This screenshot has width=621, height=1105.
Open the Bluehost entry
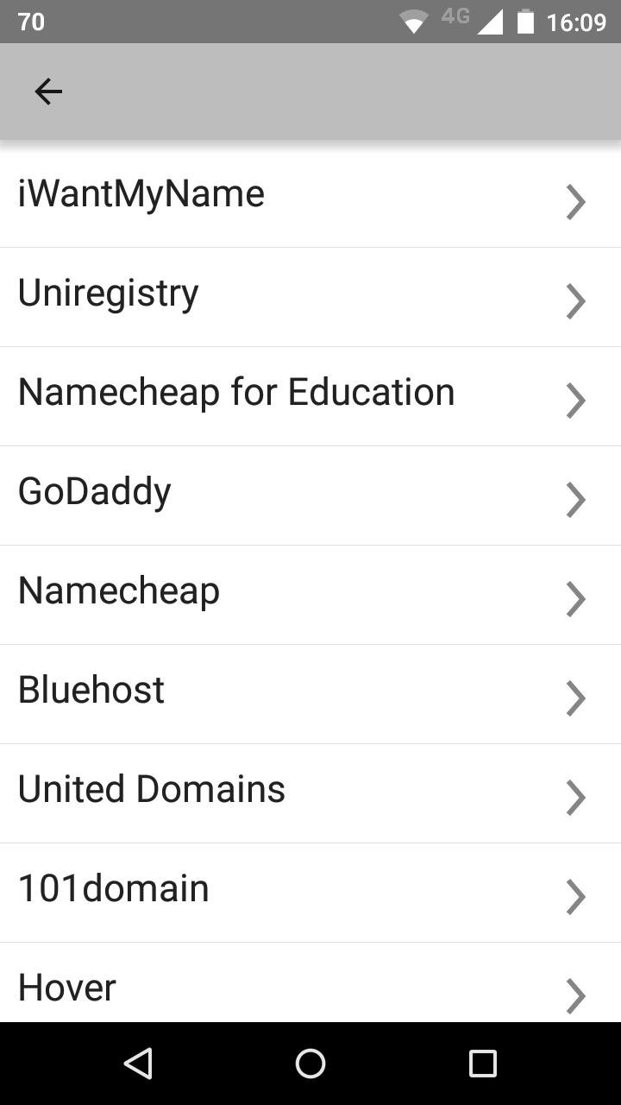[x=91, y=691]
